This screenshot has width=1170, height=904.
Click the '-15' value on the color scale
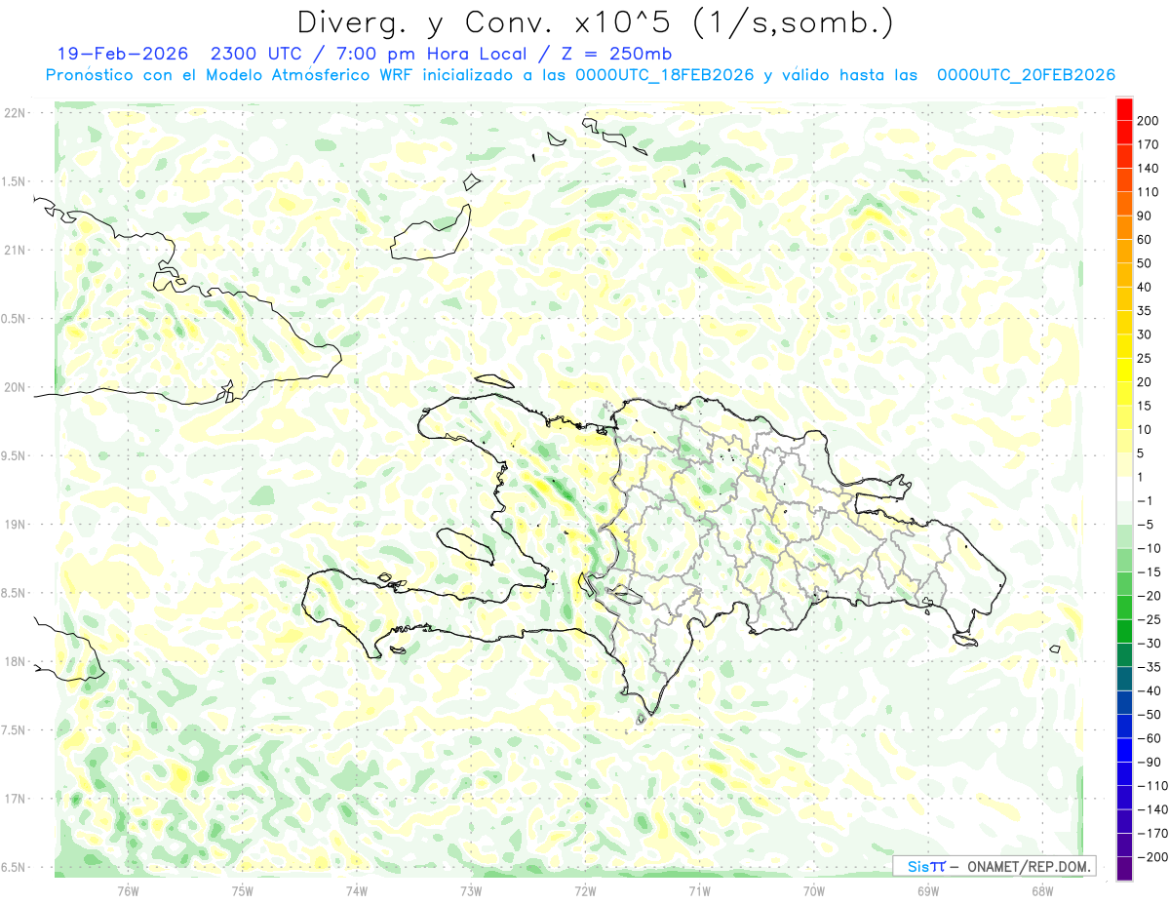coord(1149,572)
